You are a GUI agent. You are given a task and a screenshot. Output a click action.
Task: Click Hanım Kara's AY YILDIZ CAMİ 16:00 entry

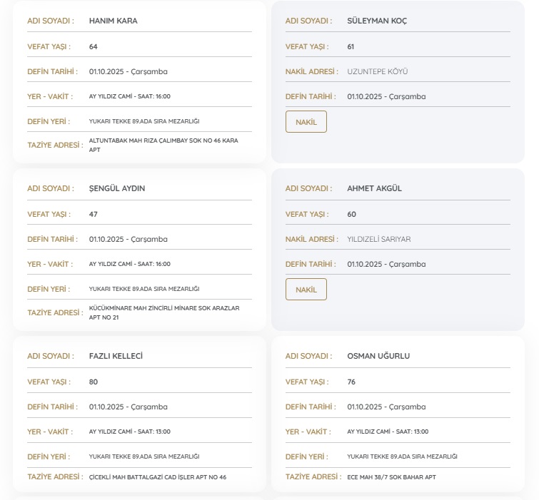(129, 96)
